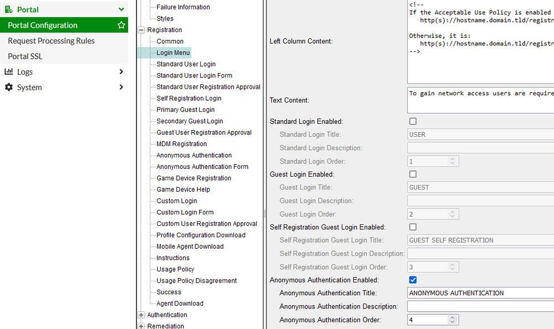Enable the Standard Login checkbox

pos(413,121)
